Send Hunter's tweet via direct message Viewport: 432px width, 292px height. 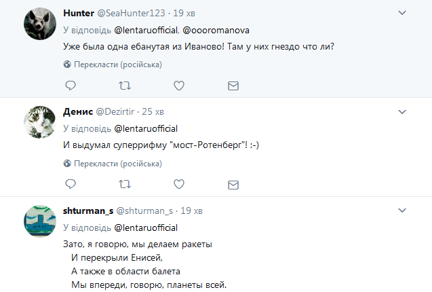pyautogui.click(x=233, y=86)
